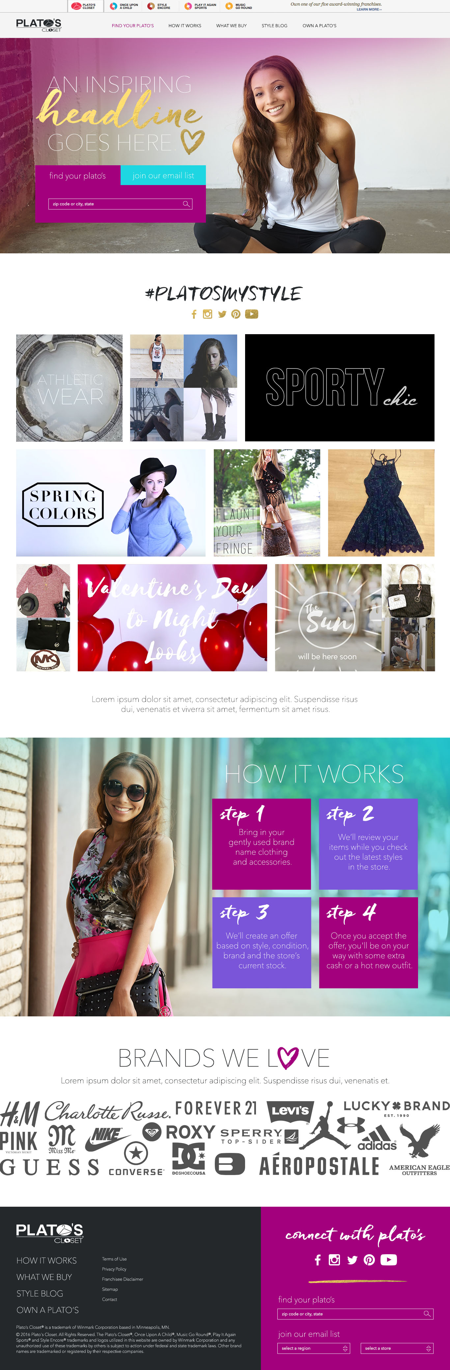Open the Instagram icon under #PLATOSMYSTYLE
This screenshot has height=1370, width=450.
[208, 314]
